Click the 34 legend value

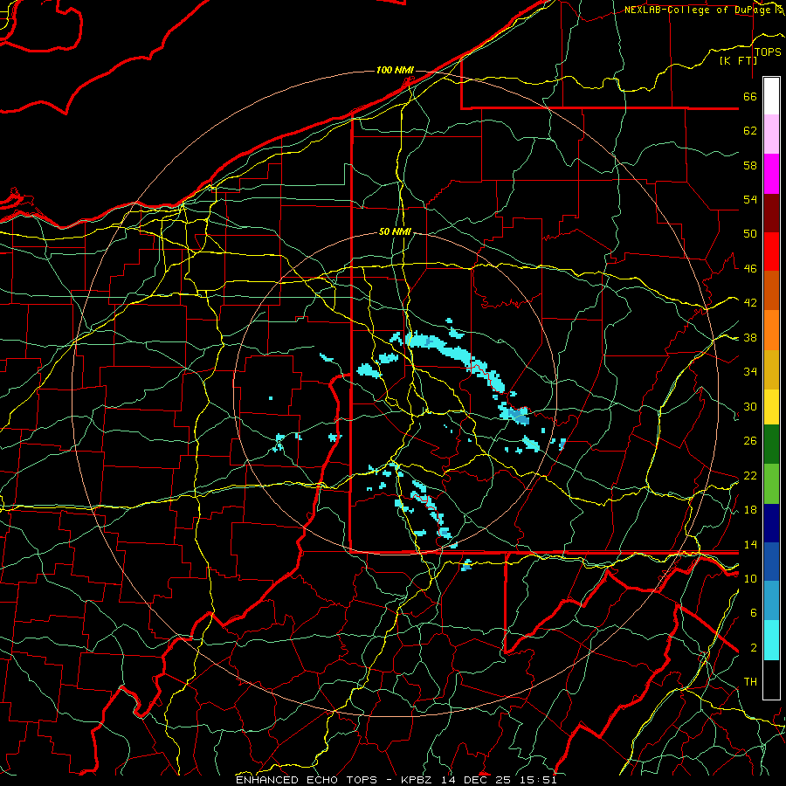[x=750, y=372]
